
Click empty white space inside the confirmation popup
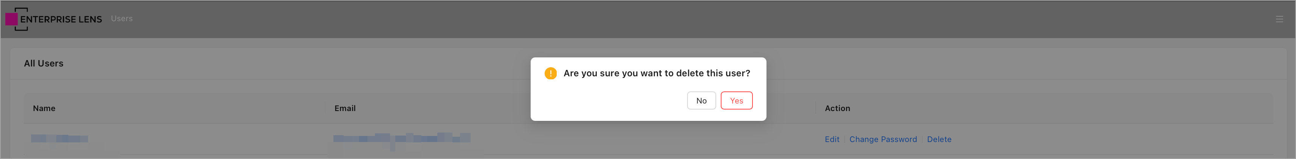604,103
